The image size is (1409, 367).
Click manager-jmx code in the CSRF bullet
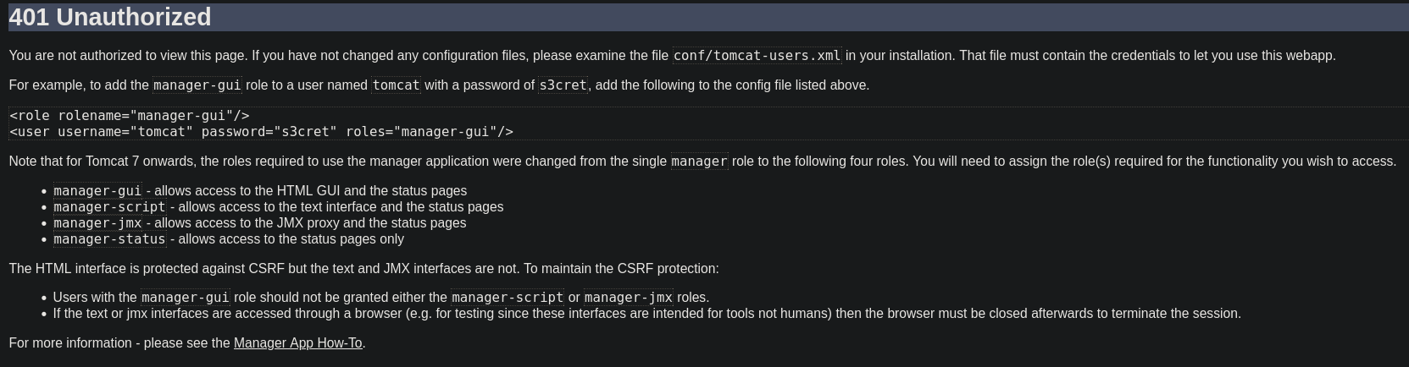[x=629, y=298]
